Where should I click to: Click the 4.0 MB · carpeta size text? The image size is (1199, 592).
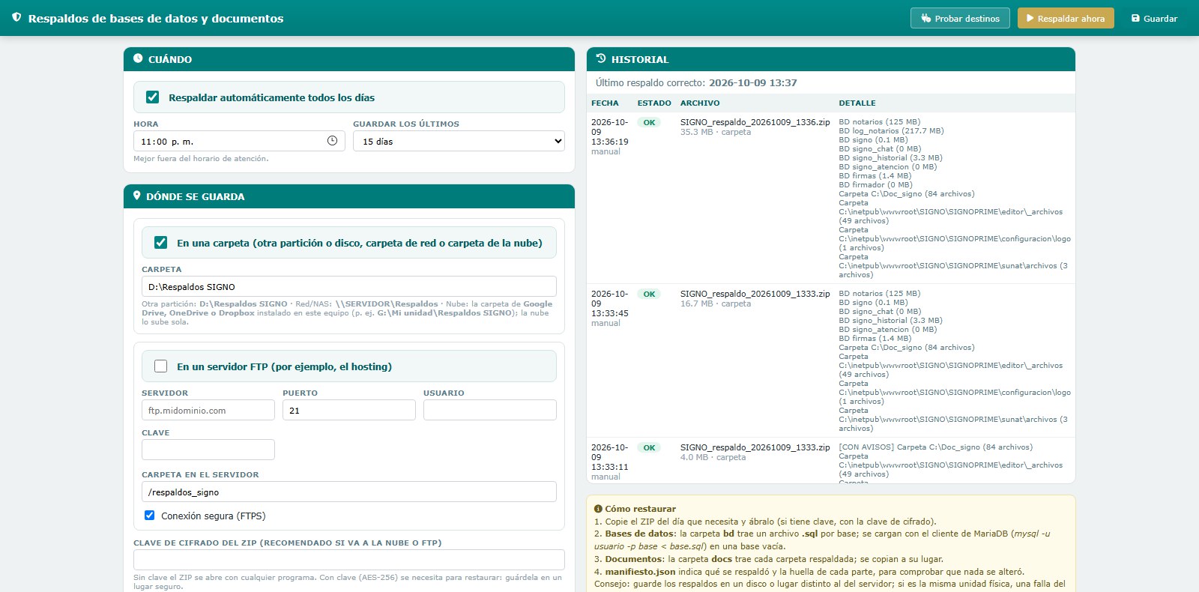(713, 457)
